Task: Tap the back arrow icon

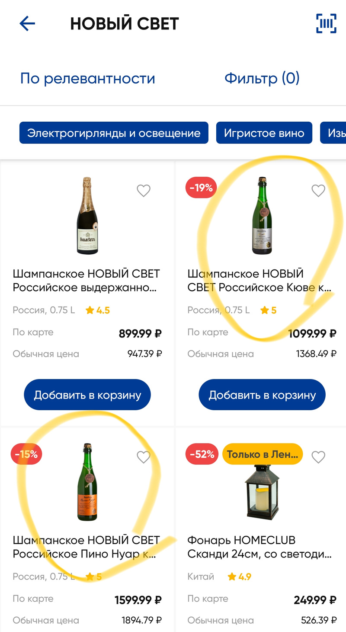Action: point(27,24)
